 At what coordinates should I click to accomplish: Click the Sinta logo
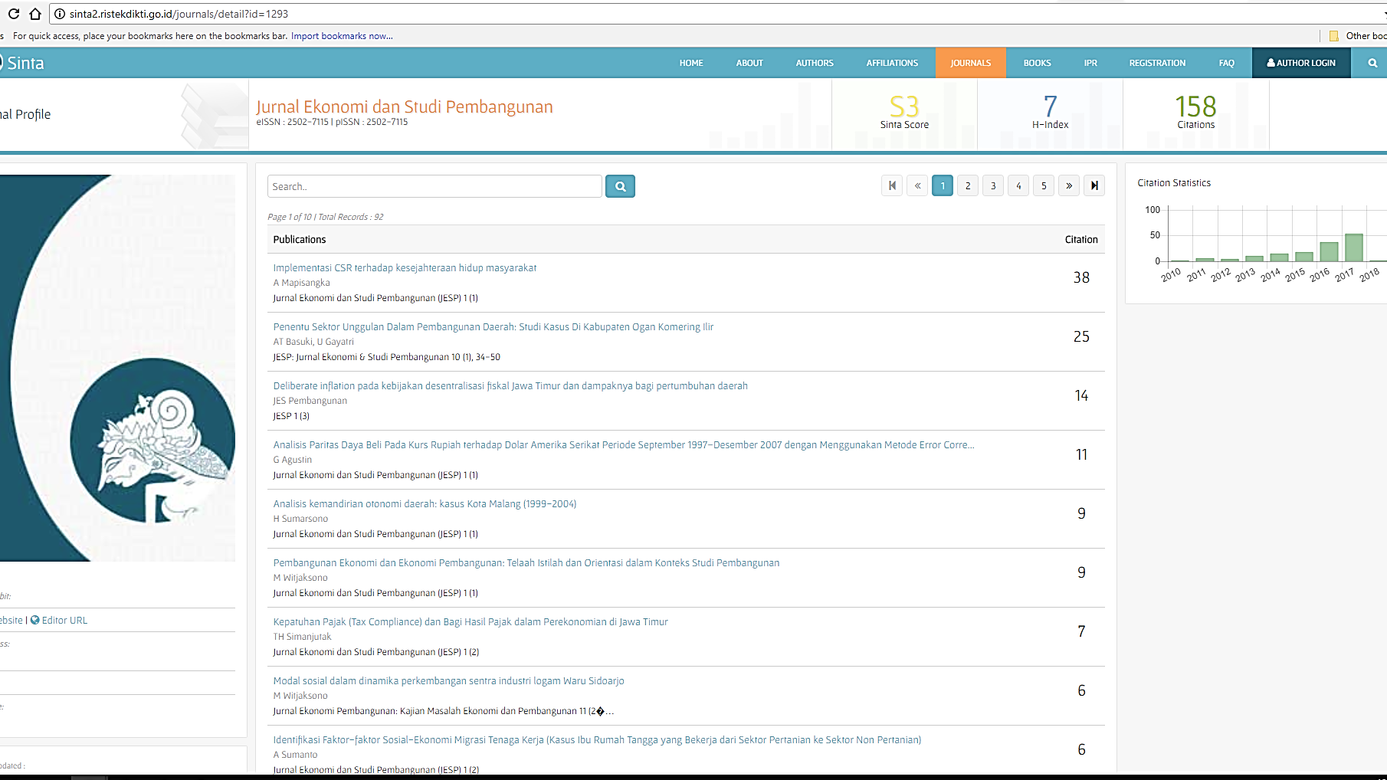(x=21, y=63)
